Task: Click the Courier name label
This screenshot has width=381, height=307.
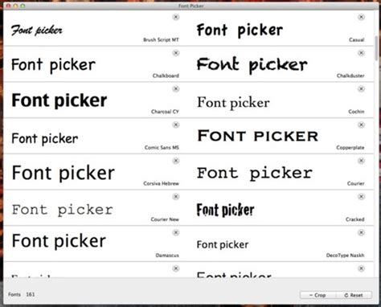Action: click(355, 183)
